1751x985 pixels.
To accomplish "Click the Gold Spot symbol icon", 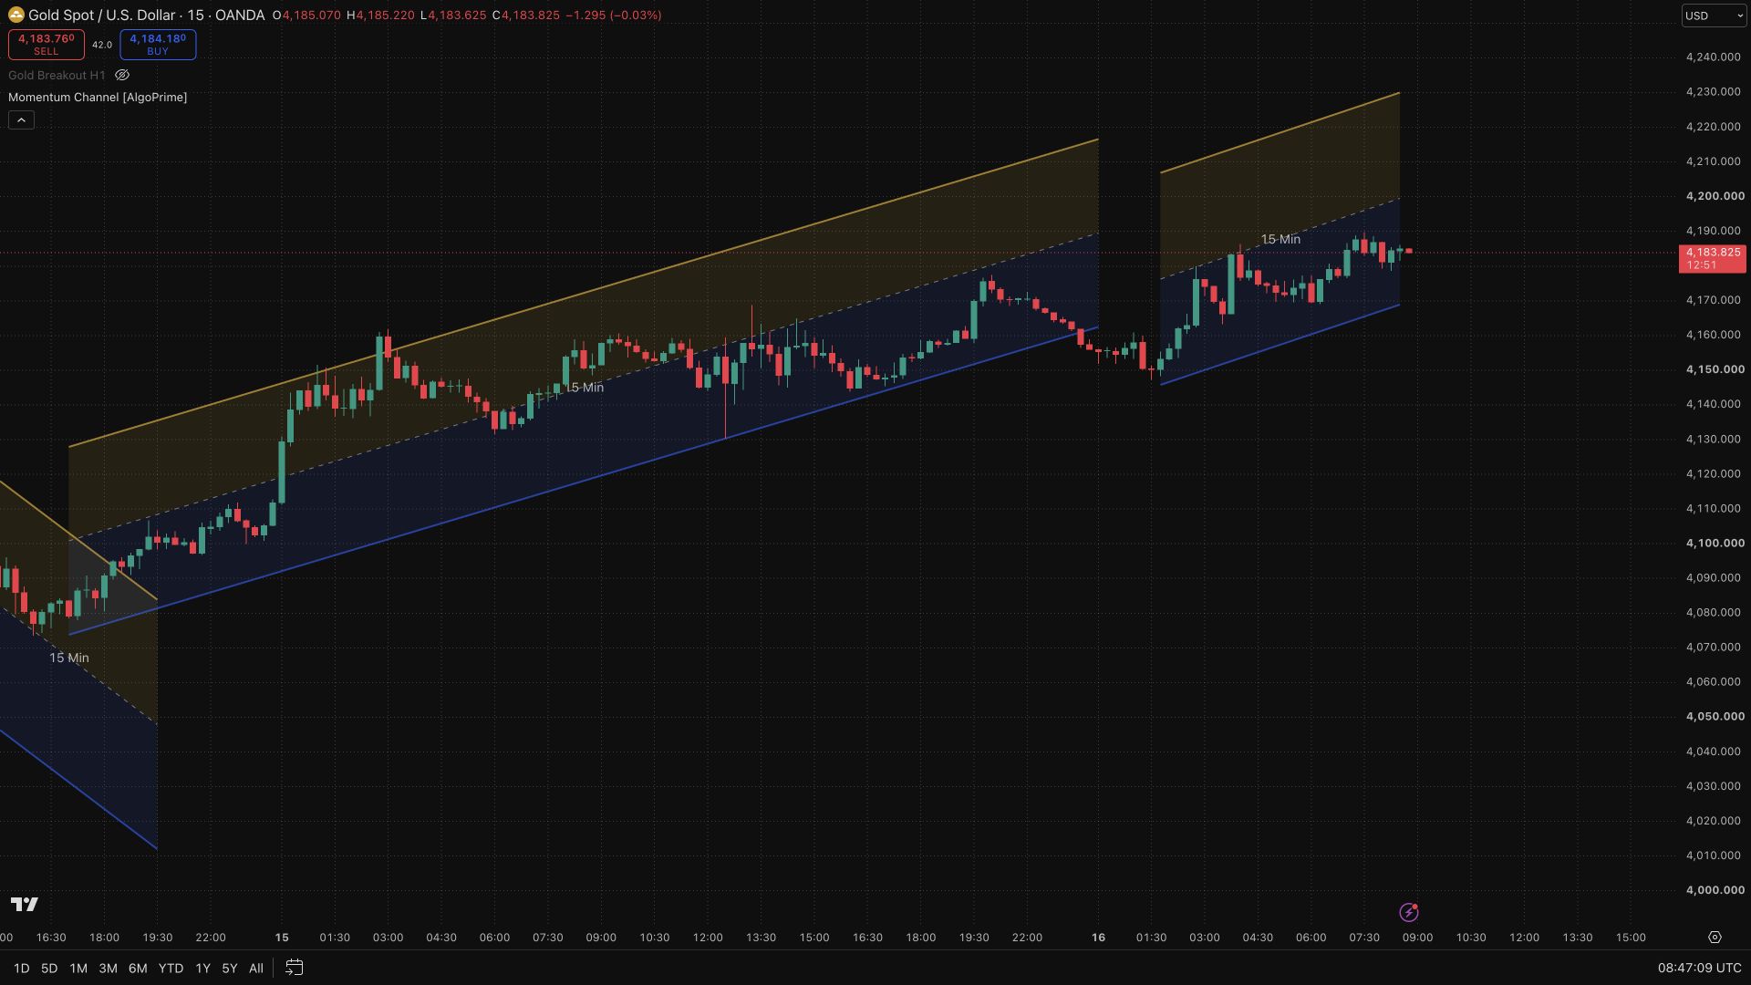I will coord(16,15).
